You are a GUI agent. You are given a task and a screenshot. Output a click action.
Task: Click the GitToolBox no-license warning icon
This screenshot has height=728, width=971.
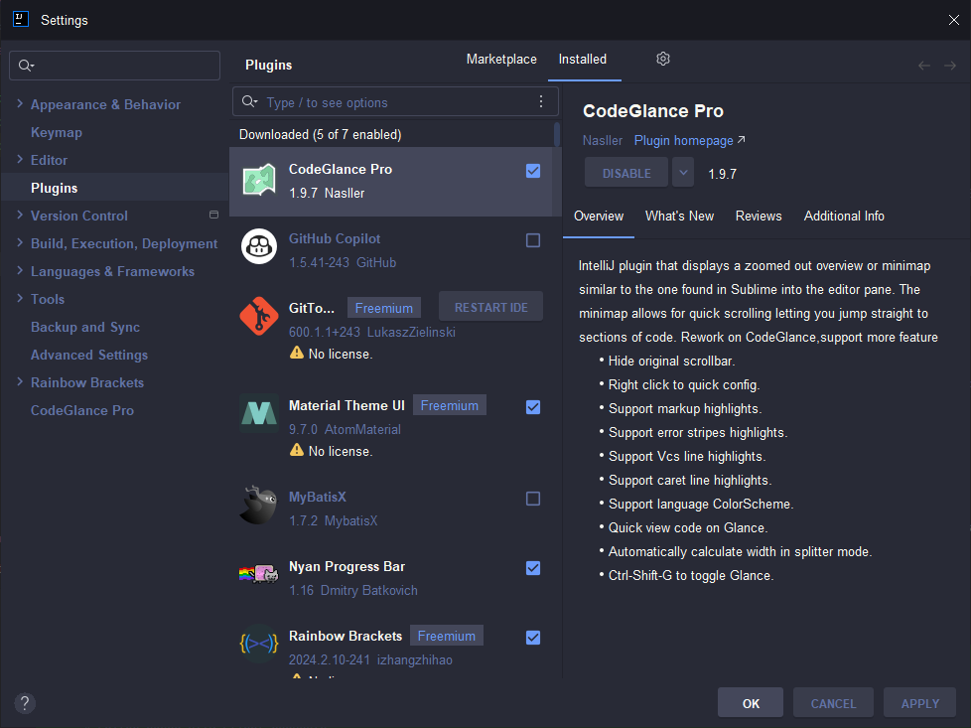(297, 353)
